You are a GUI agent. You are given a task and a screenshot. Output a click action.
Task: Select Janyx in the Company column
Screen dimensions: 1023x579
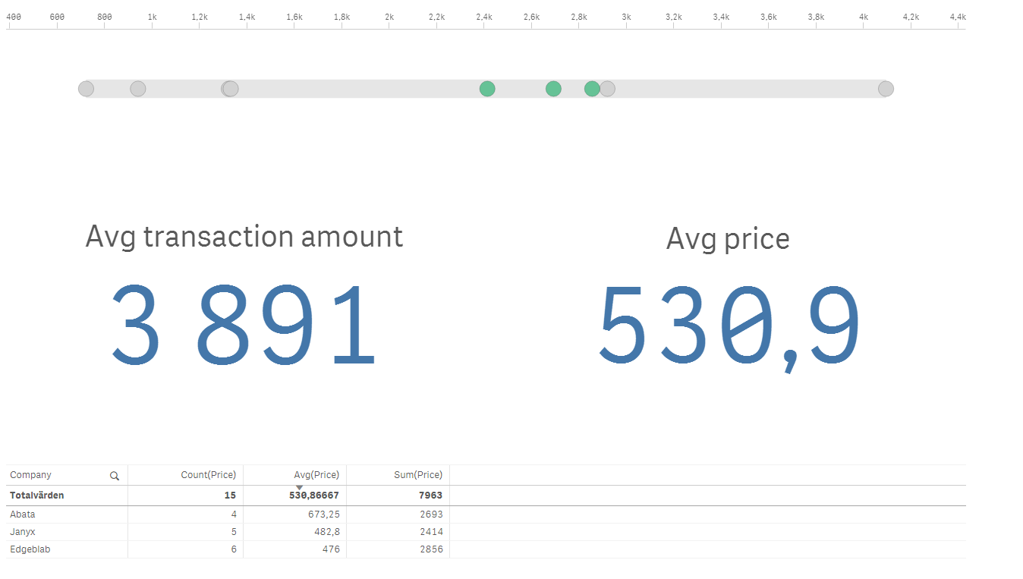[x=23, y=532]
